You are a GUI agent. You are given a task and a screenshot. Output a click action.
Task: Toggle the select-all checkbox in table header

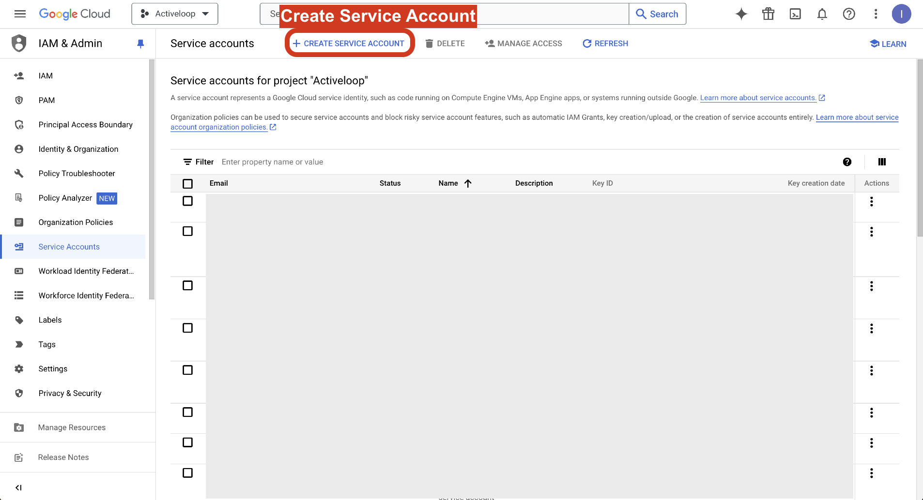pyautogui.click(x=187, y=184)
